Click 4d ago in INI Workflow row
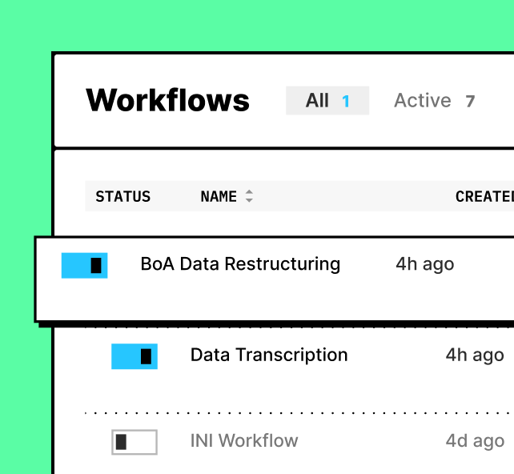The width and height of the screenshot is (514, 474). [475, 441]
